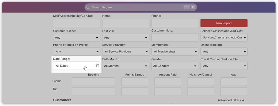
Task: Click the Customers heading
Action: (62, 100)
